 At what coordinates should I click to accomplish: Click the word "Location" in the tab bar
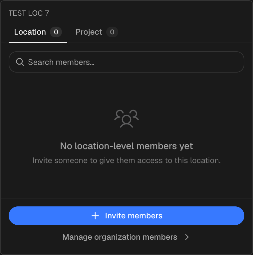click(x=30, y=32)
